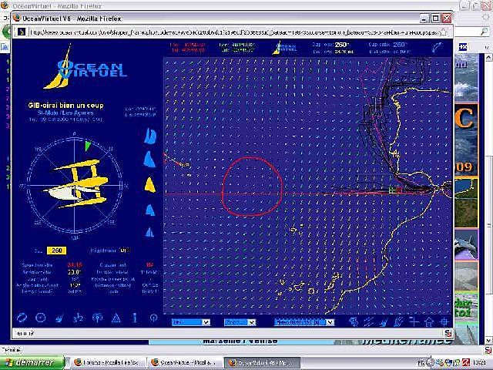
Task: Click the triangle icon in the bottom toolbar
Action: coord(116,318)
